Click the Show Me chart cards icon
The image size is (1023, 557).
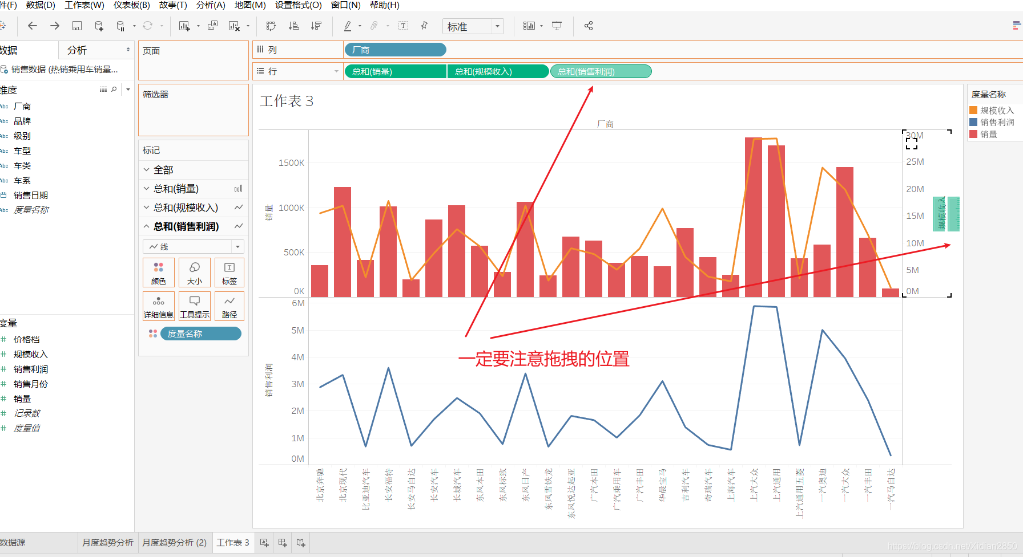(529, 26)
